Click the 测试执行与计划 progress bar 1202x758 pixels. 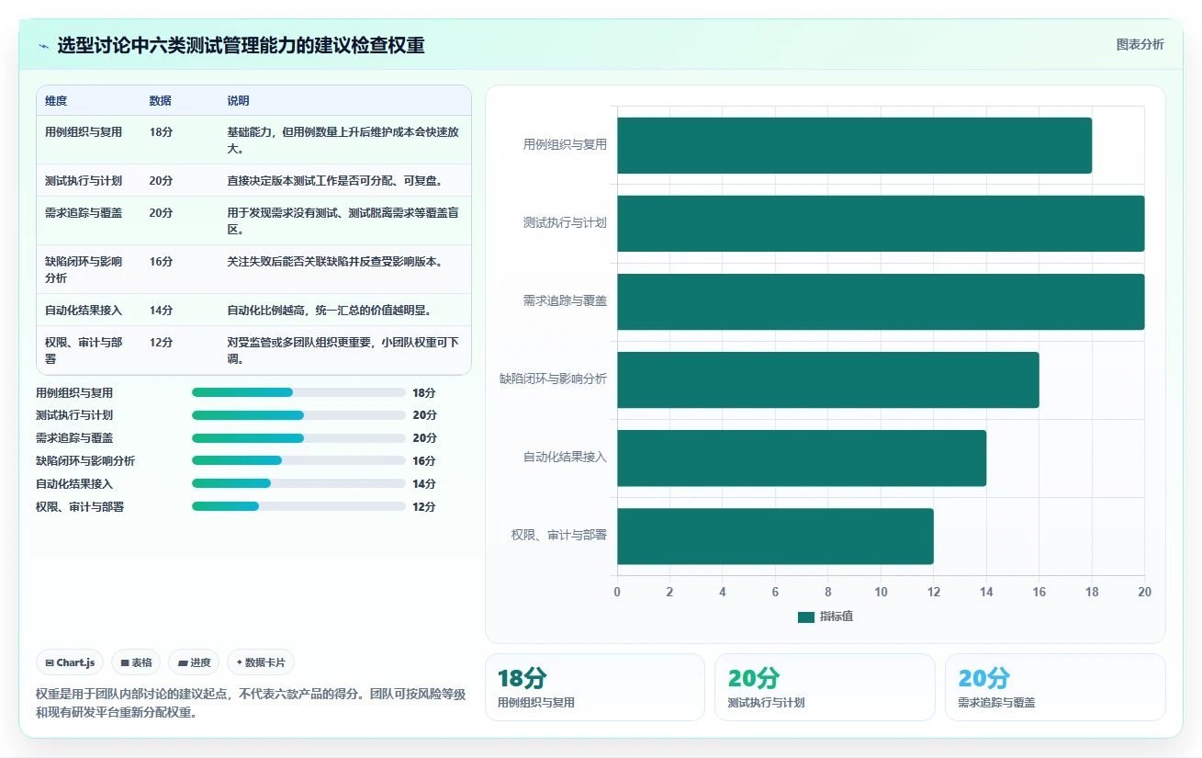(298, 415)
